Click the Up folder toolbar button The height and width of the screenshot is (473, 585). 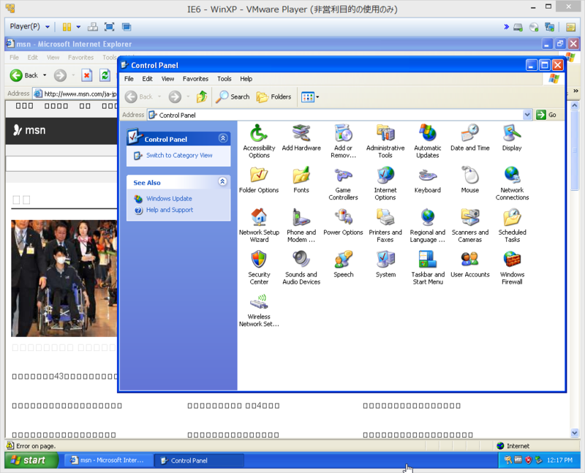coord(202,97)
